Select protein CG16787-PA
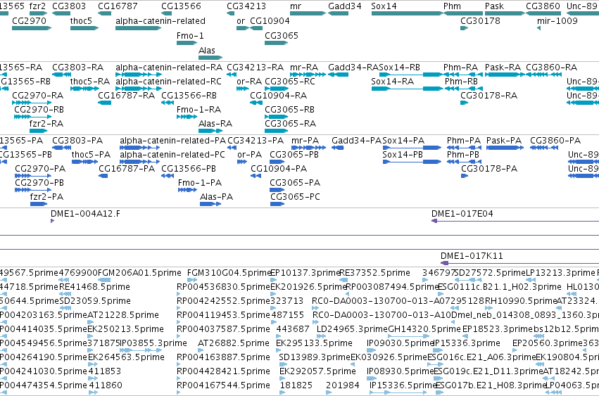Image resolution: width=599 pixels, height=396 pixels. 127,170
